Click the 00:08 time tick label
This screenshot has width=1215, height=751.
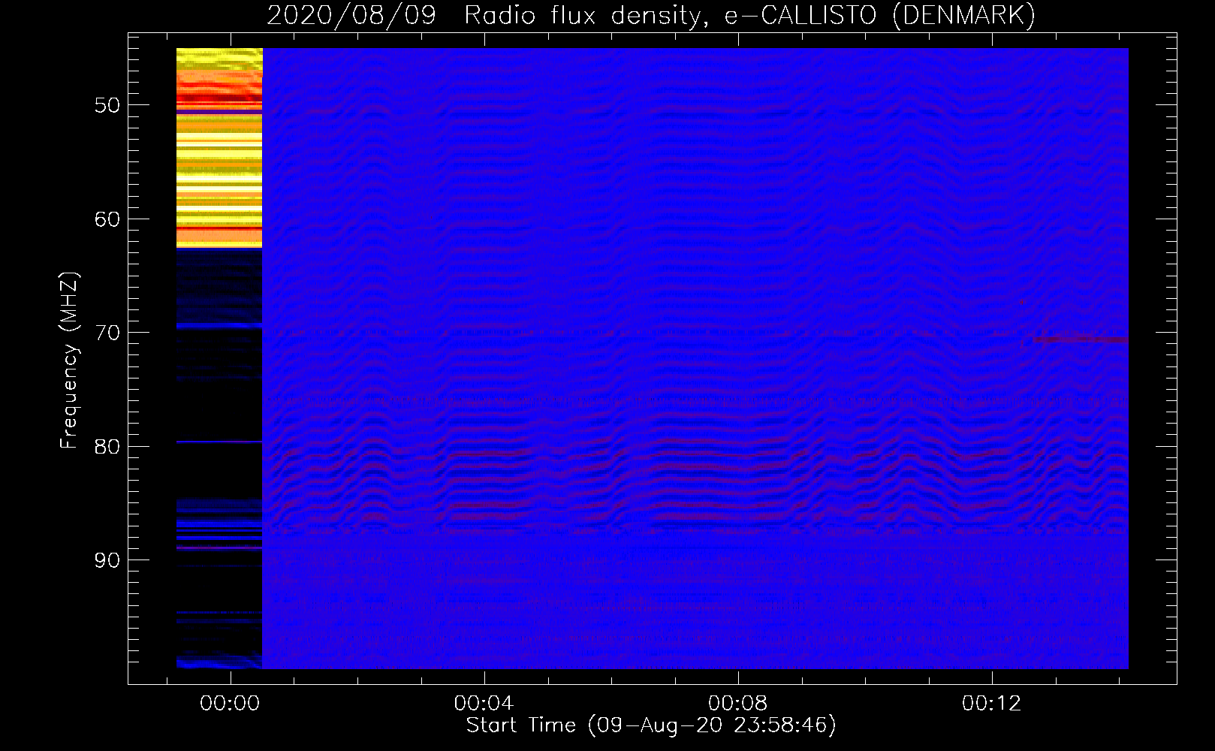coord(738,704)
